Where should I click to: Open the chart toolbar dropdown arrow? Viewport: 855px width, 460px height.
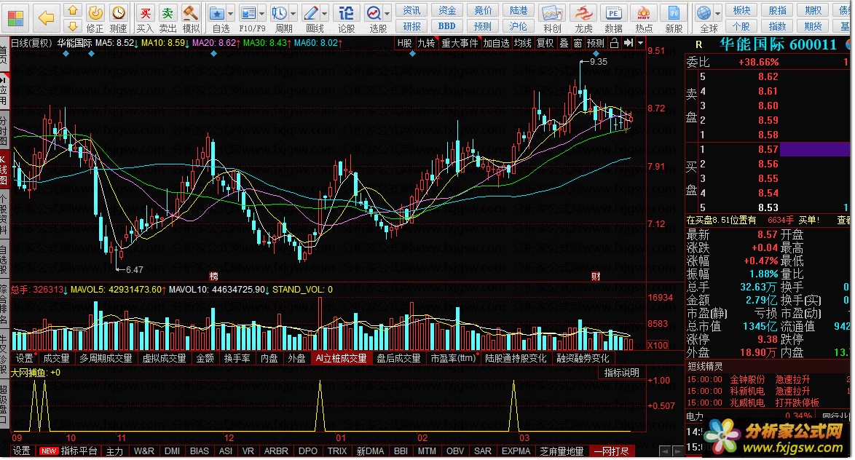pyautogui.click(x=641, y=43)
